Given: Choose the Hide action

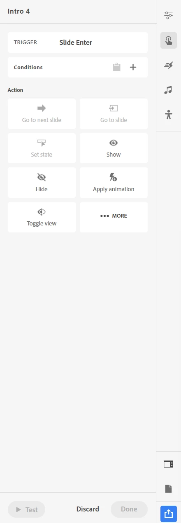Looking at the screenshot, I should tap(42, 183).
